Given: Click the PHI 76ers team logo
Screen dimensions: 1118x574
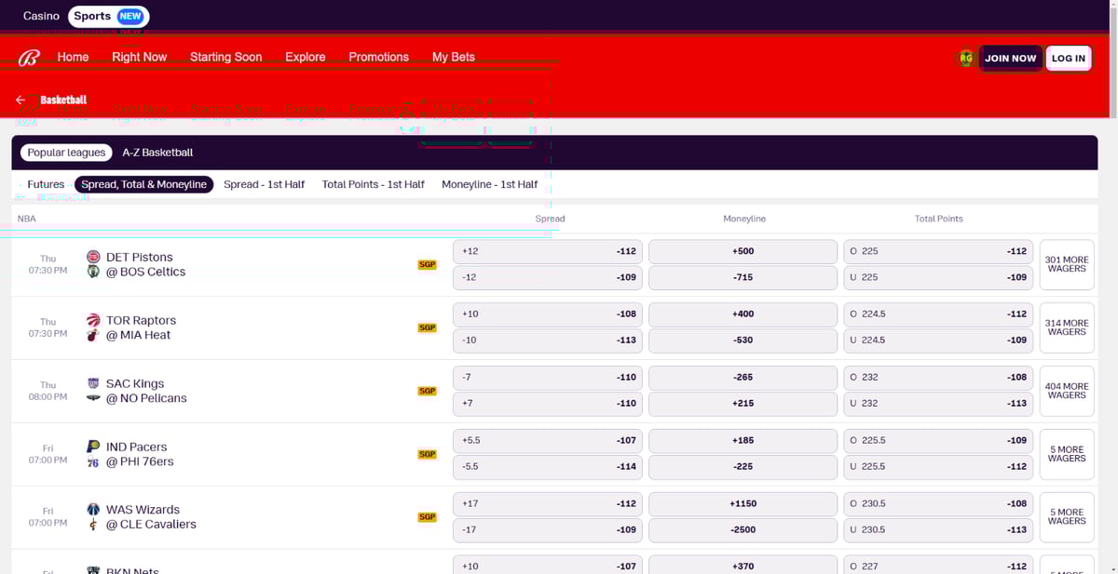Looking at the screenshot, I should pos(93,461).
